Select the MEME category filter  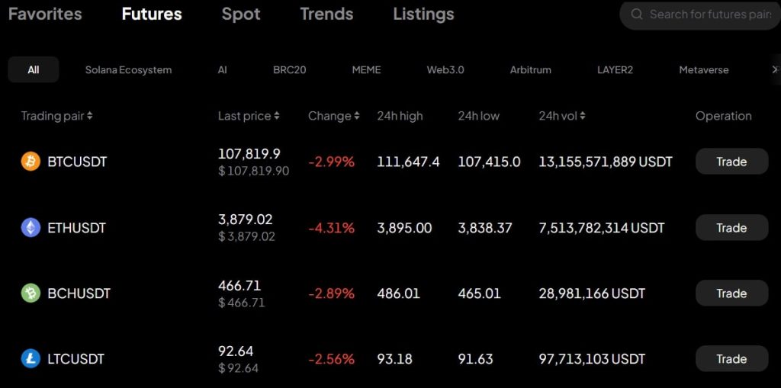[x=366, y=70]
